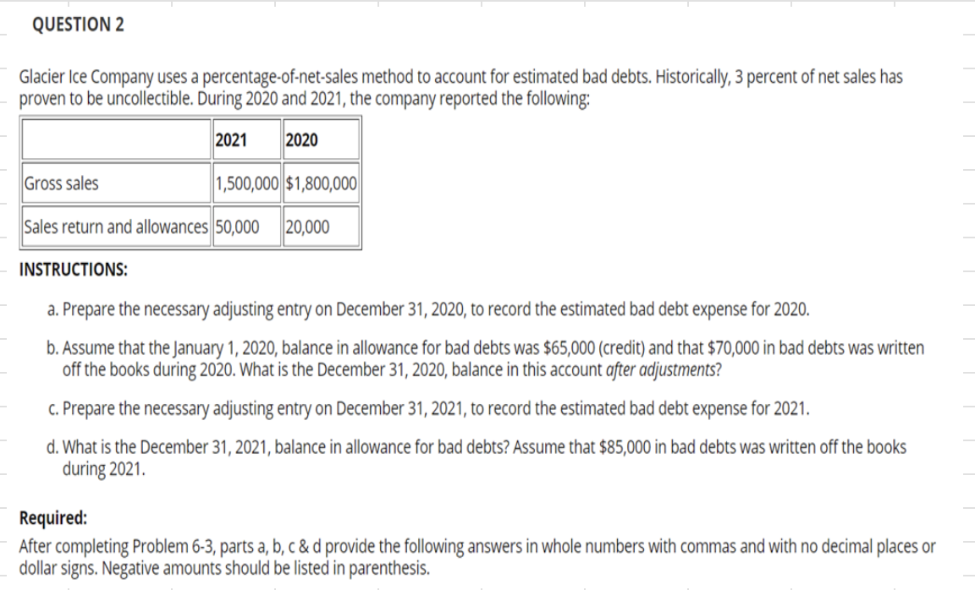
Task: Click instruction d about $85,000 written off
Action: point(476,458)
